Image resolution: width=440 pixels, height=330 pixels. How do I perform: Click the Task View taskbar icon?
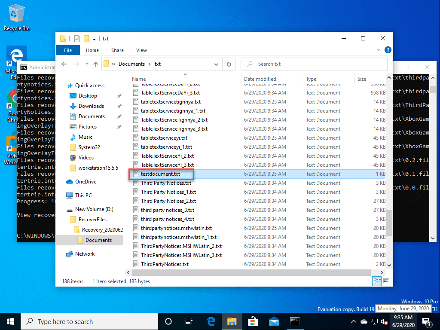point(189,321)
